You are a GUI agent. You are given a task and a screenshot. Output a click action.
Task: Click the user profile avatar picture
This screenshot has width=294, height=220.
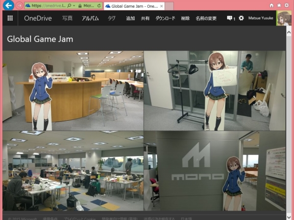pyautogui.click(x=284, y=18)
